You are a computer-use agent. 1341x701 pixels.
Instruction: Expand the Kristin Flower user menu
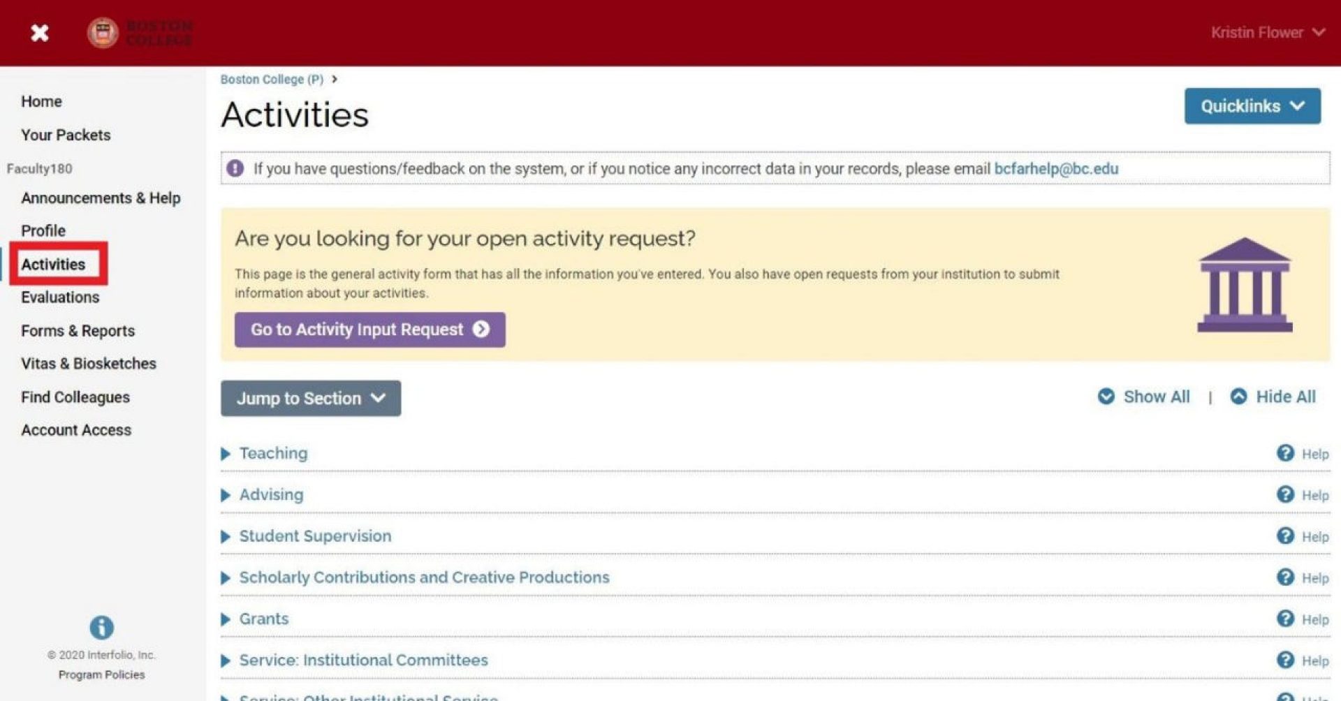(1267, 33)
